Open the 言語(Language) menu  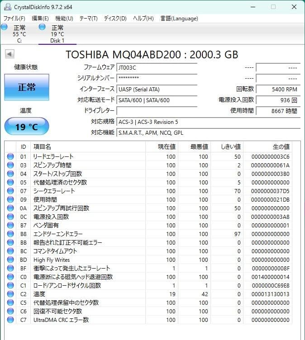(x=179, y=19)
